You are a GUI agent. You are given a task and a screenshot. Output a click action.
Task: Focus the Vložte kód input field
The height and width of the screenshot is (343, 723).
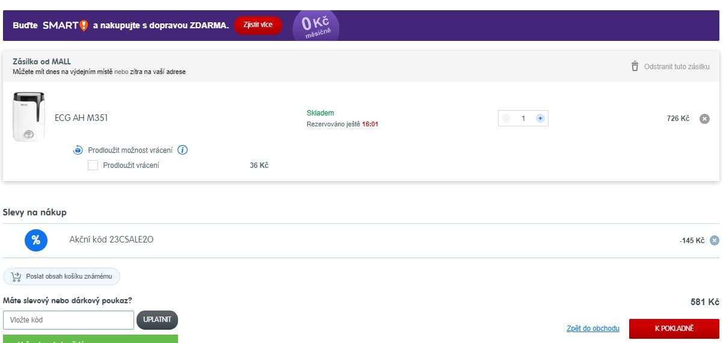coord(69,320)
